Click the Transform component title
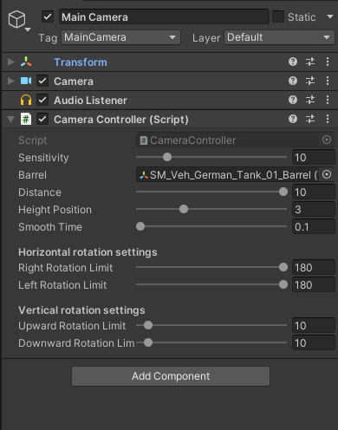 click(81, 62)
